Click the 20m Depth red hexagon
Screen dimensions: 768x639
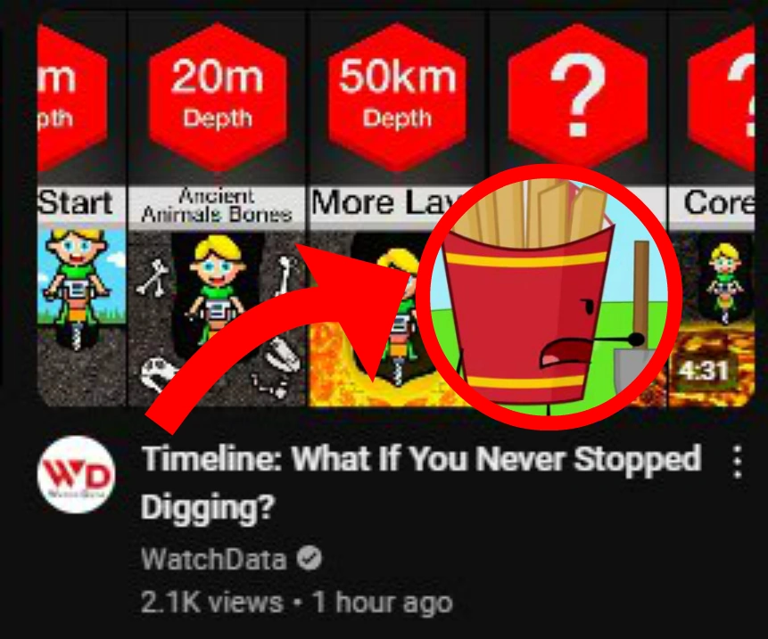click(217, 97)
